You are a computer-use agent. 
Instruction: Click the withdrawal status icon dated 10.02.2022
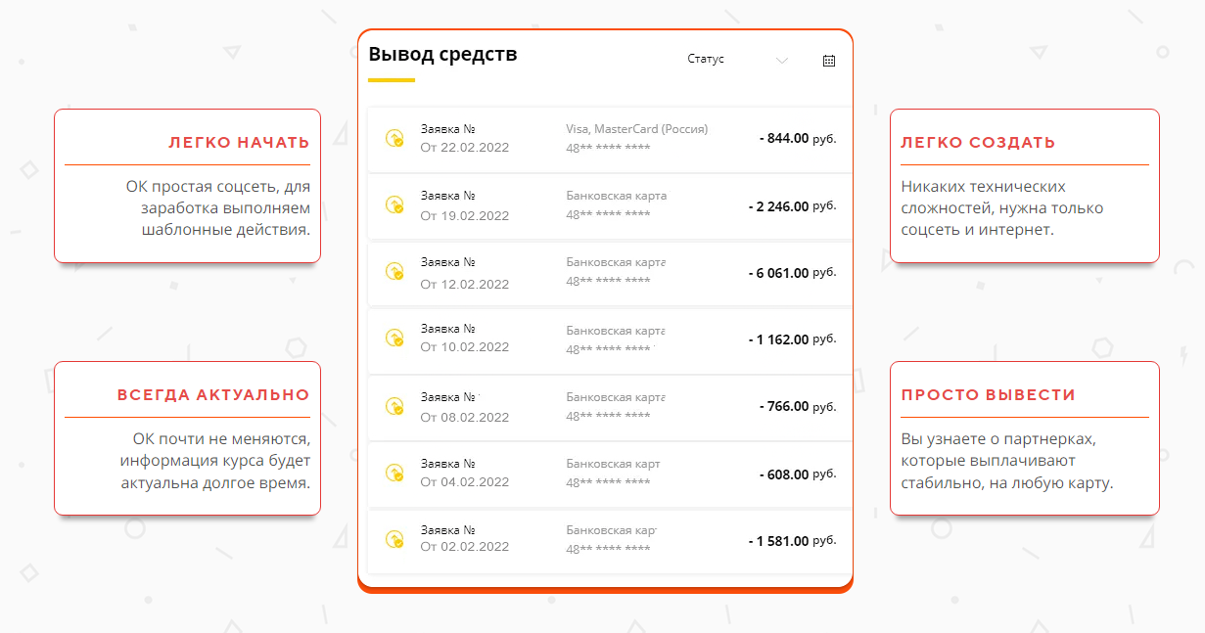pos(394,339)
